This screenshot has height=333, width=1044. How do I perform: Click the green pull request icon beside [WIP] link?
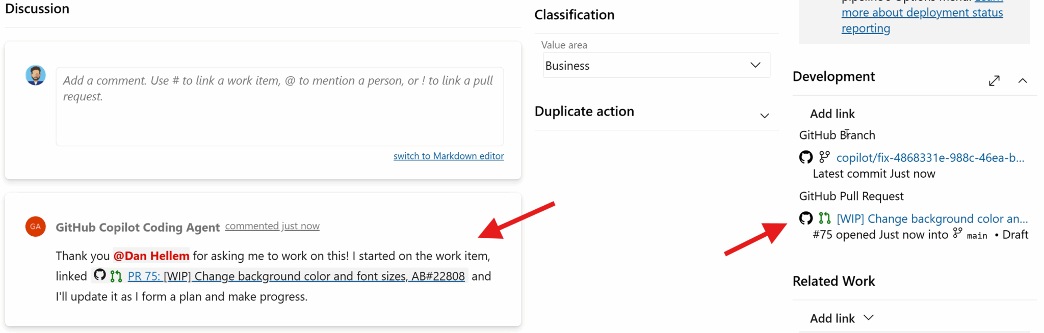pos(824,218)
